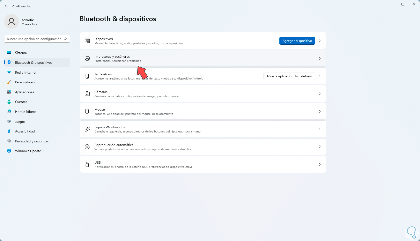Viewport: 420px width, 241px height.
Task: Expand the Dispositivos row chevron
Action: 320,41
